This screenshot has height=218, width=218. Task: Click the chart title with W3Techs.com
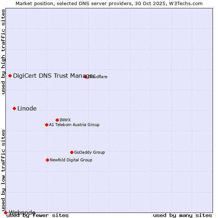pyautogui.click(x=109, y=3)
